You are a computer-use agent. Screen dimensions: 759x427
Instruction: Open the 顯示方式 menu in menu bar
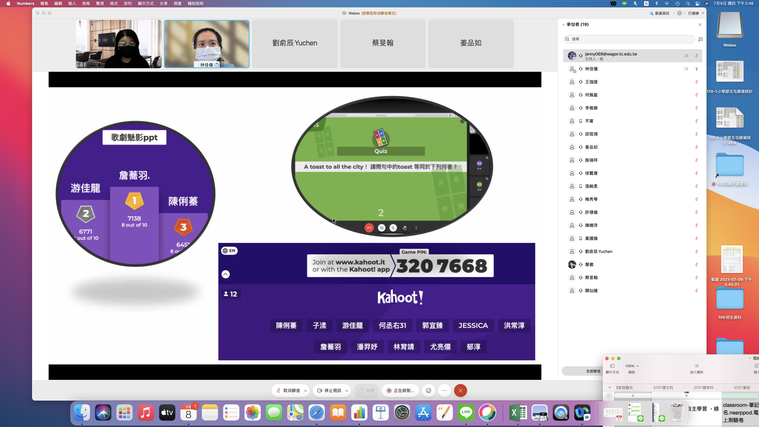coord(146,4)
